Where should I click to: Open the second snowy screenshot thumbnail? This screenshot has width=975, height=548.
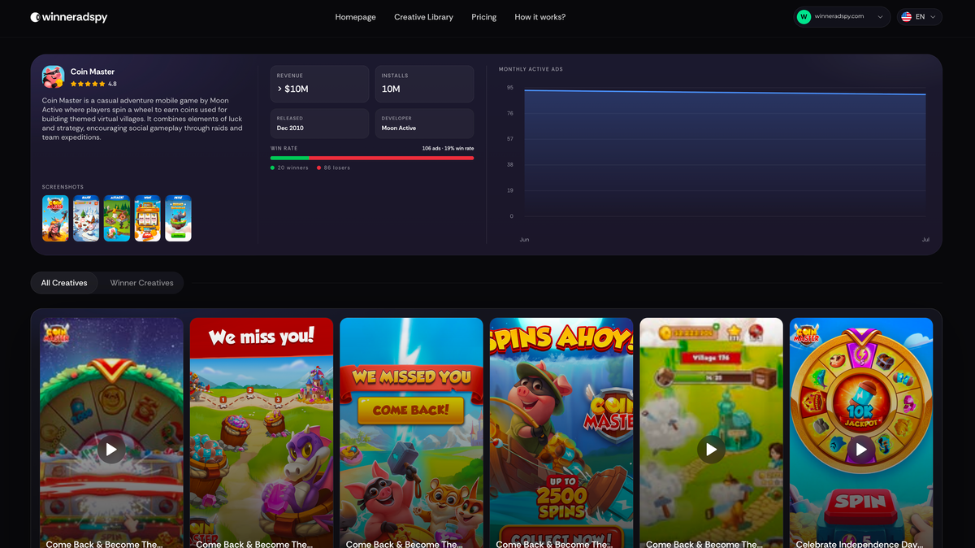86,218
